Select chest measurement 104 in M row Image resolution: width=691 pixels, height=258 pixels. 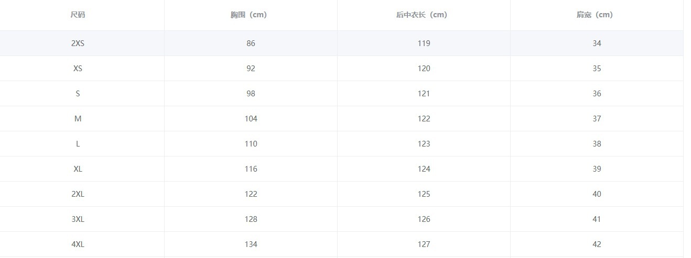point(251,119)
